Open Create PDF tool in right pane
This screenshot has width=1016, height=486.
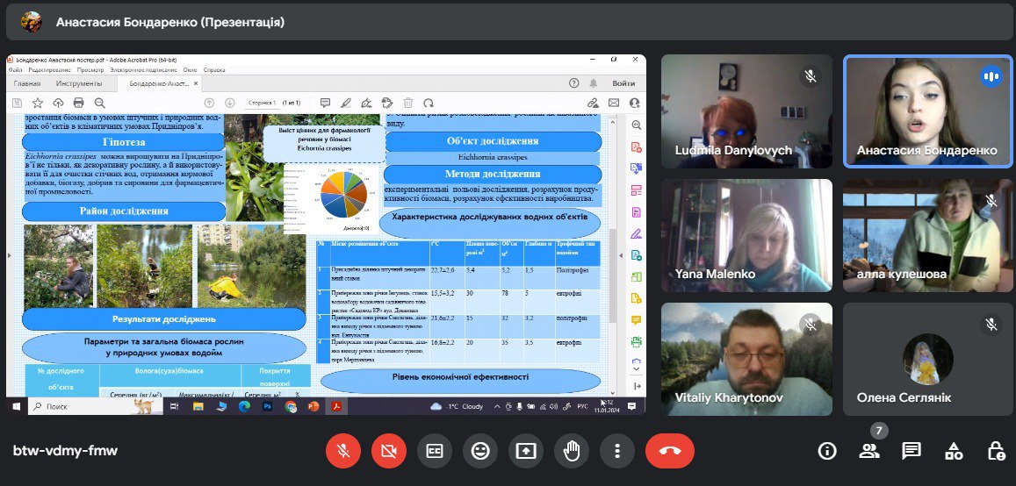point(637,147)
